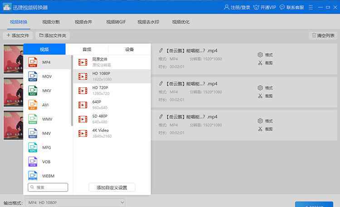Click the first video thumbnail
The image size is (340, 207).
[x=14, y=59]
